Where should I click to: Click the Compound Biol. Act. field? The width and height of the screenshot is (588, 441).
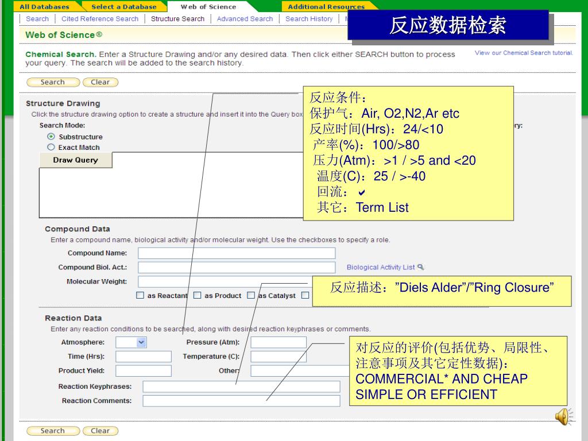[x=237, y=268]
